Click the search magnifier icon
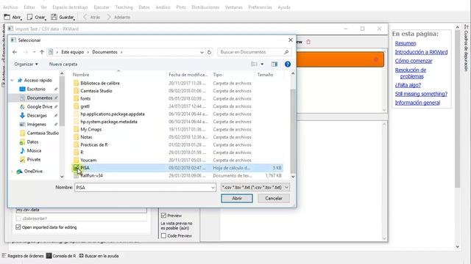Screen dimensions: 471x264 pyautogui.click(x=286, y=52)
